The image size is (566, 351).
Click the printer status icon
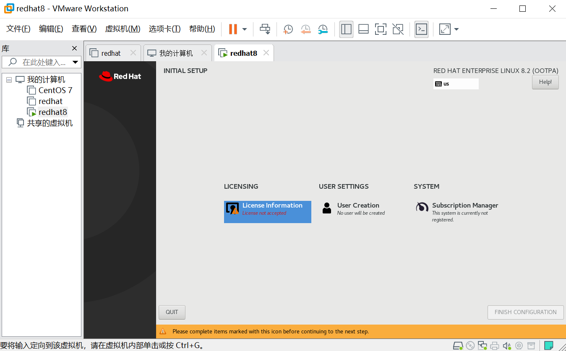(x=495, y=346)
